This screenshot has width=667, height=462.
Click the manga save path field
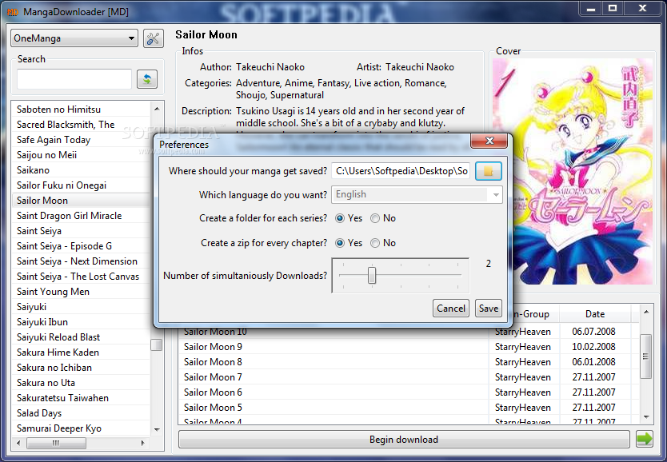401,171
